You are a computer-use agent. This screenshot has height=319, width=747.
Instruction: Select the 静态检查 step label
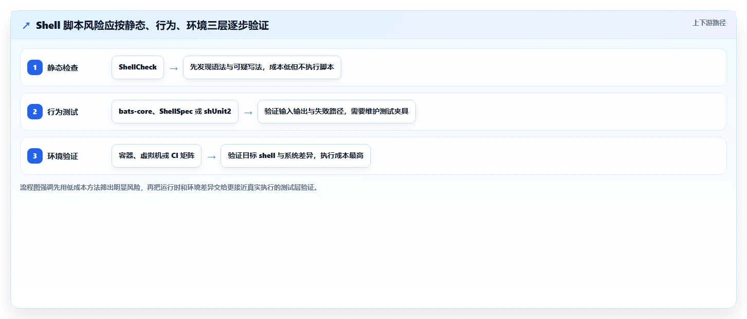[63, 67]
